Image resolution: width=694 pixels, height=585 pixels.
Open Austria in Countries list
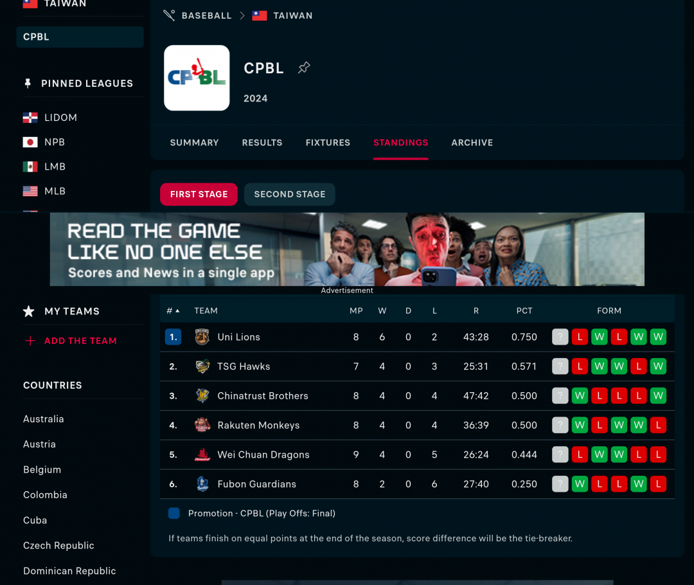click(x=39, y=444)
